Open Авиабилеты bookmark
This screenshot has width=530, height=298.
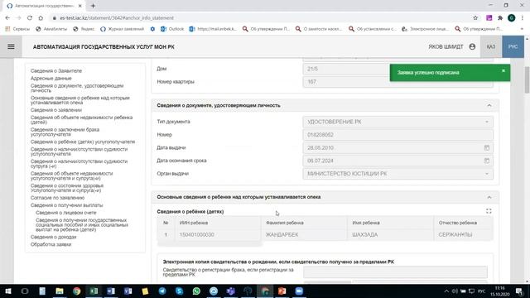point(51,29)
